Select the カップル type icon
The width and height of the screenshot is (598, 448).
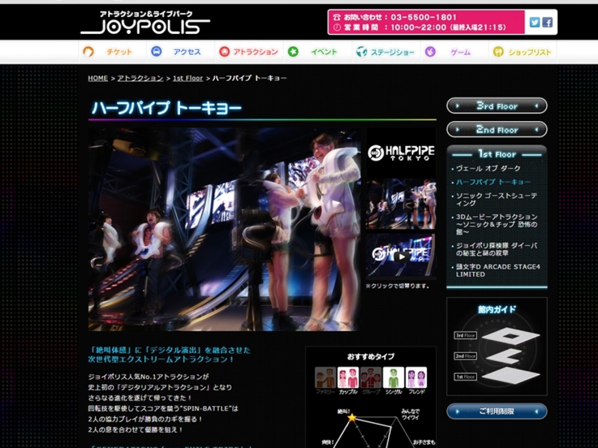click(x=348, y=378)
